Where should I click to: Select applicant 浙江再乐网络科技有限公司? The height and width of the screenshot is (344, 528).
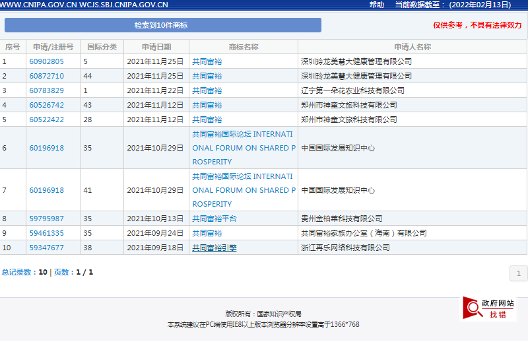click(345, 248)
